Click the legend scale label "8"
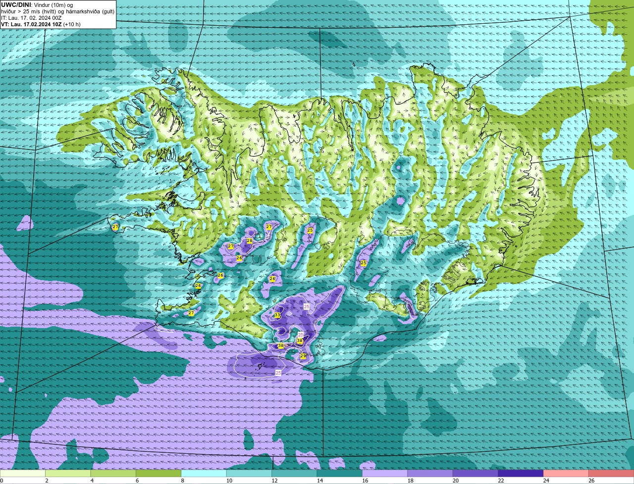 pyautogui.click(x=182, y=481)
